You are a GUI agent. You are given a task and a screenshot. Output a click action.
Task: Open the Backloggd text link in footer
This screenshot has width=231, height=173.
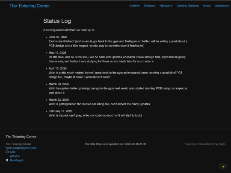pos(16,160)
